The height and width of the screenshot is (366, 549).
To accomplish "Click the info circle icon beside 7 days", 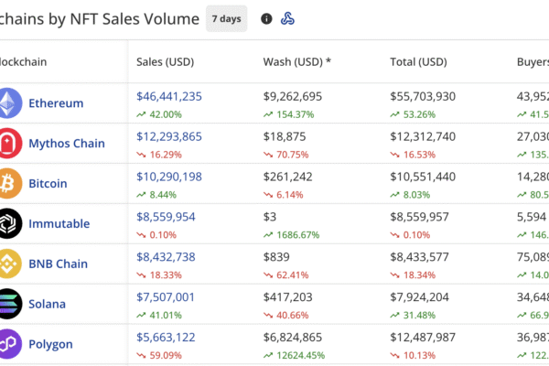I will pos(266,18).
